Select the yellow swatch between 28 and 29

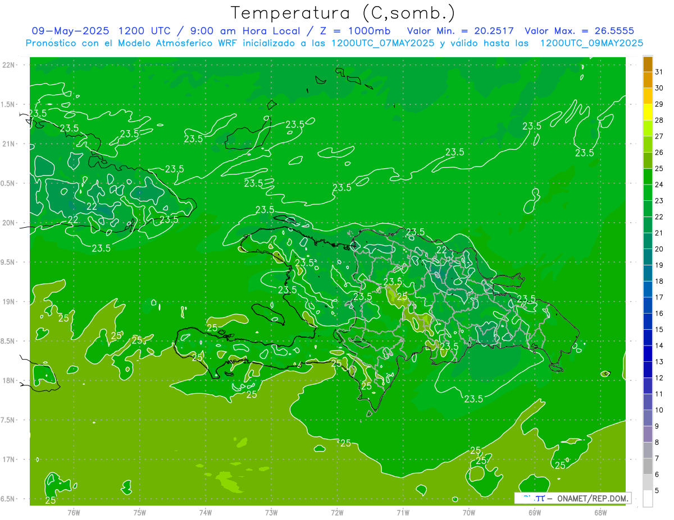click(x=648, y=112)
